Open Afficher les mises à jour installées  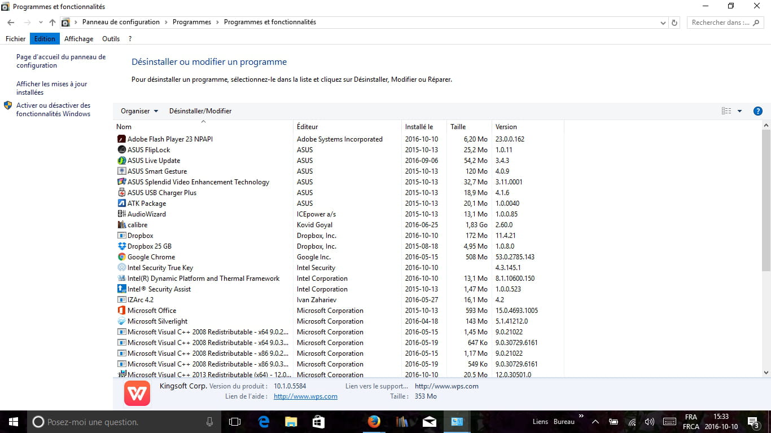(x=52, y=88)
